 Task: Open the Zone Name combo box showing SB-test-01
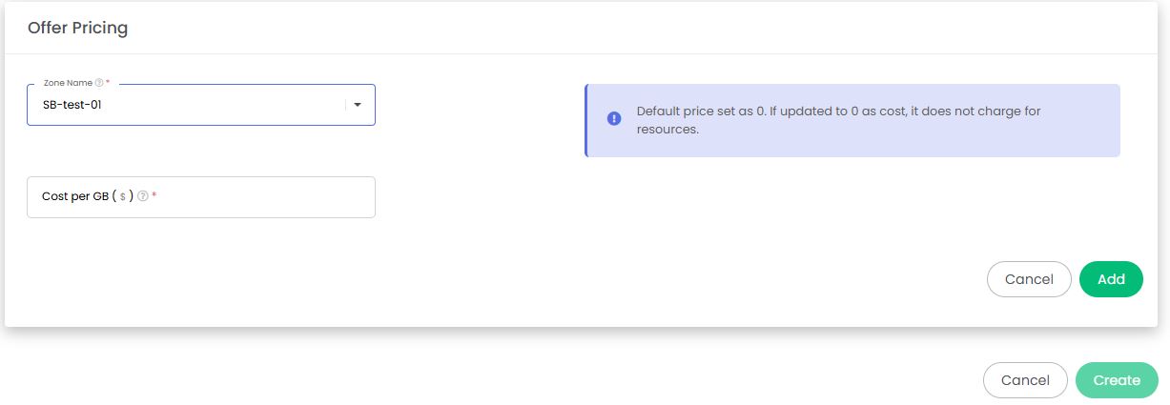[201, 105]
